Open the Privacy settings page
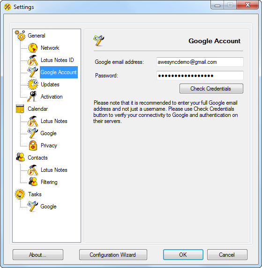Image resolution: width=262 pixels, height=268 pixels. pos(49,145)
